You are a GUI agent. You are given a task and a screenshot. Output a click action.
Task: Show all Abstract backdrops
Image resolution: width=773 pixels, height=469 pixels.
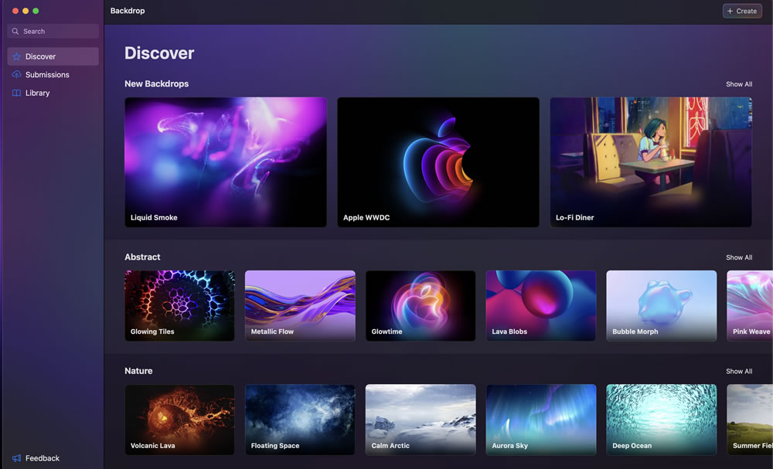(738, 257)
